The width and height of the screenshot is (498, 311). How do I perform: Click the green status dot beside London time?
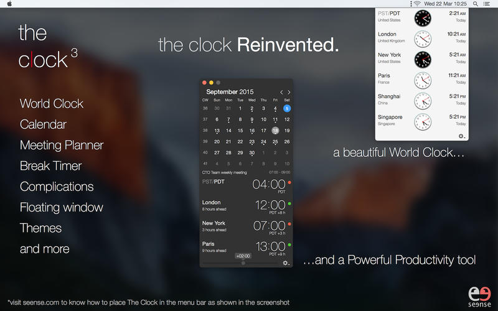289,203
